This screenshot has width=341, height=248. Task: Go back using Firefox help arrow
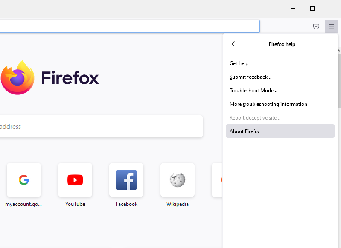pos(233,44)
